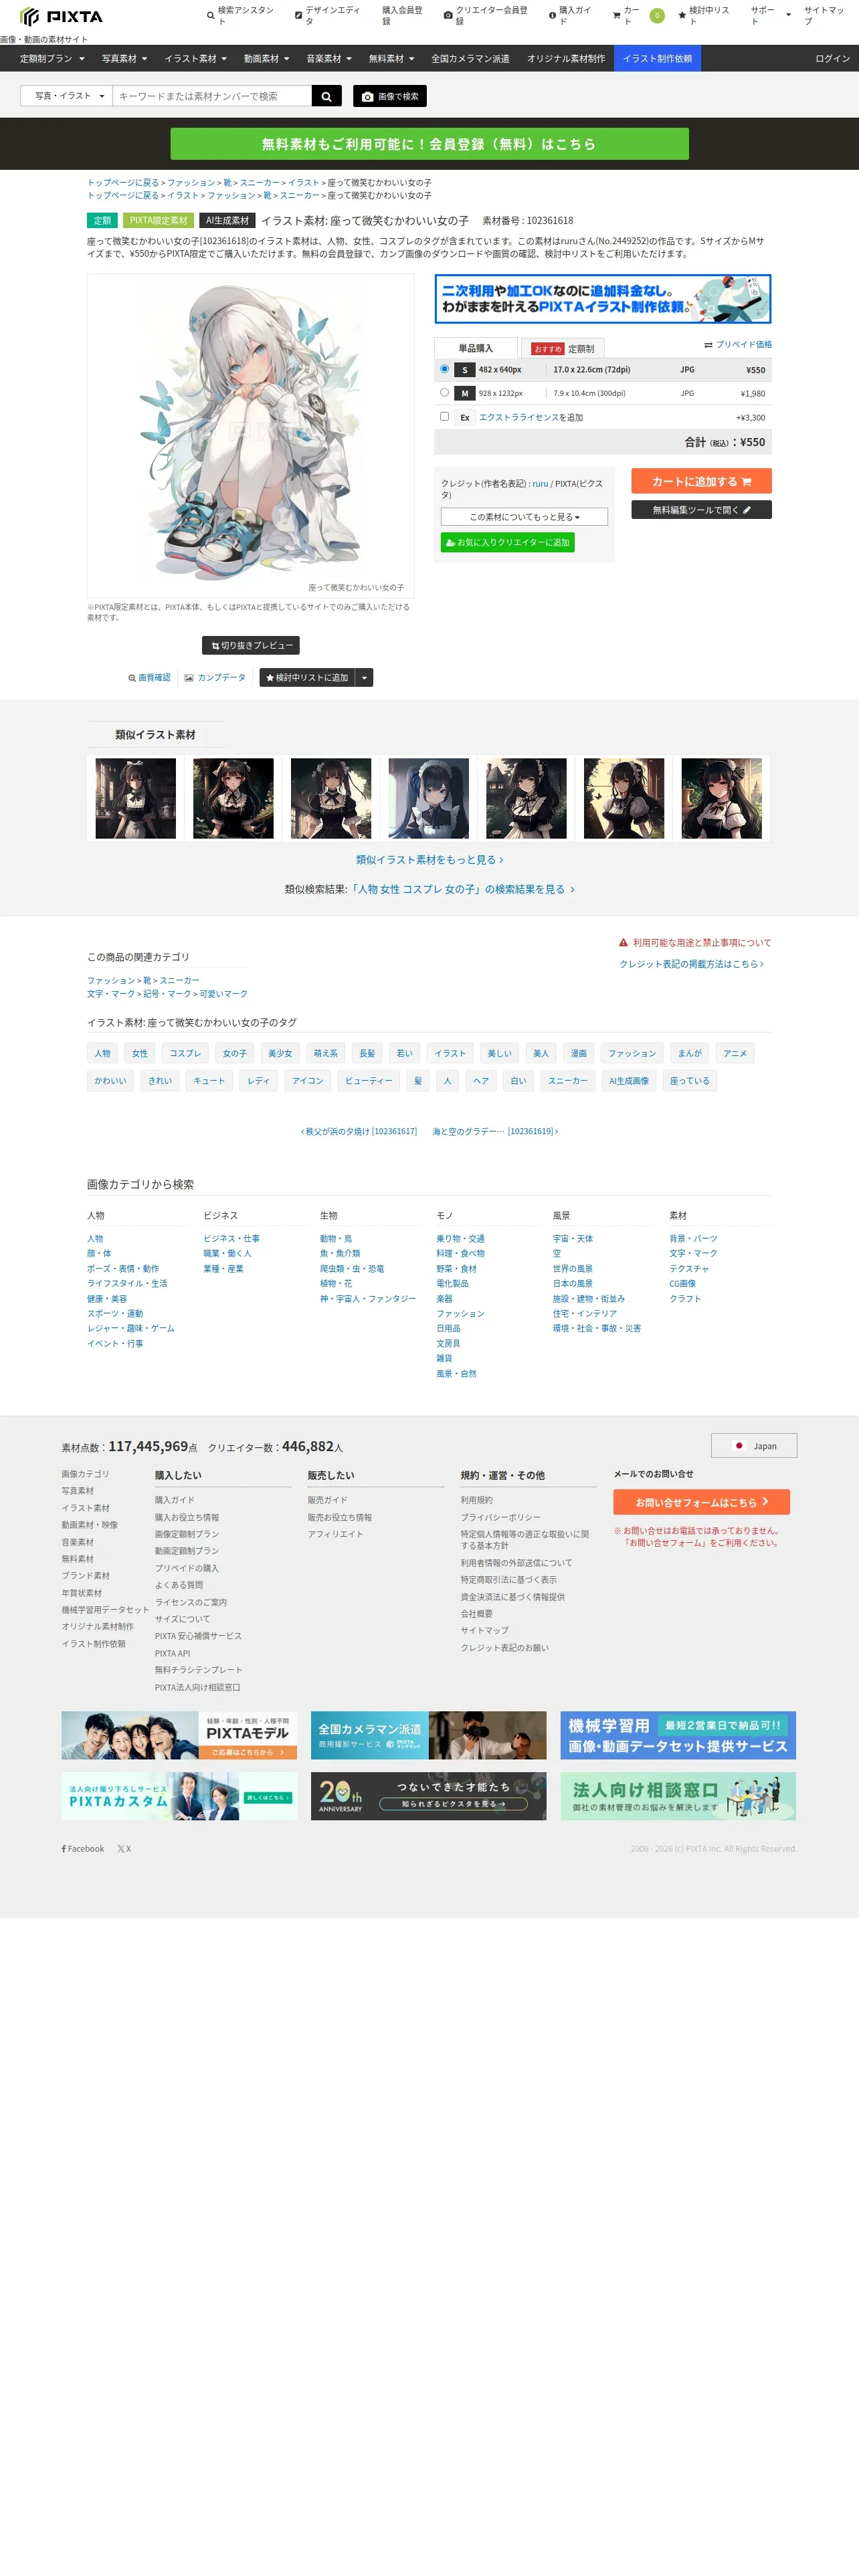The image size is (859, 2576).
Task: Open the Facebook link in footer
Action: point(83,1849)
